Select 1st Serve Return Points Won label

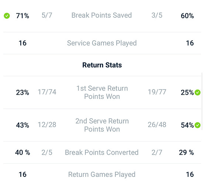click(x=102, y=92)
